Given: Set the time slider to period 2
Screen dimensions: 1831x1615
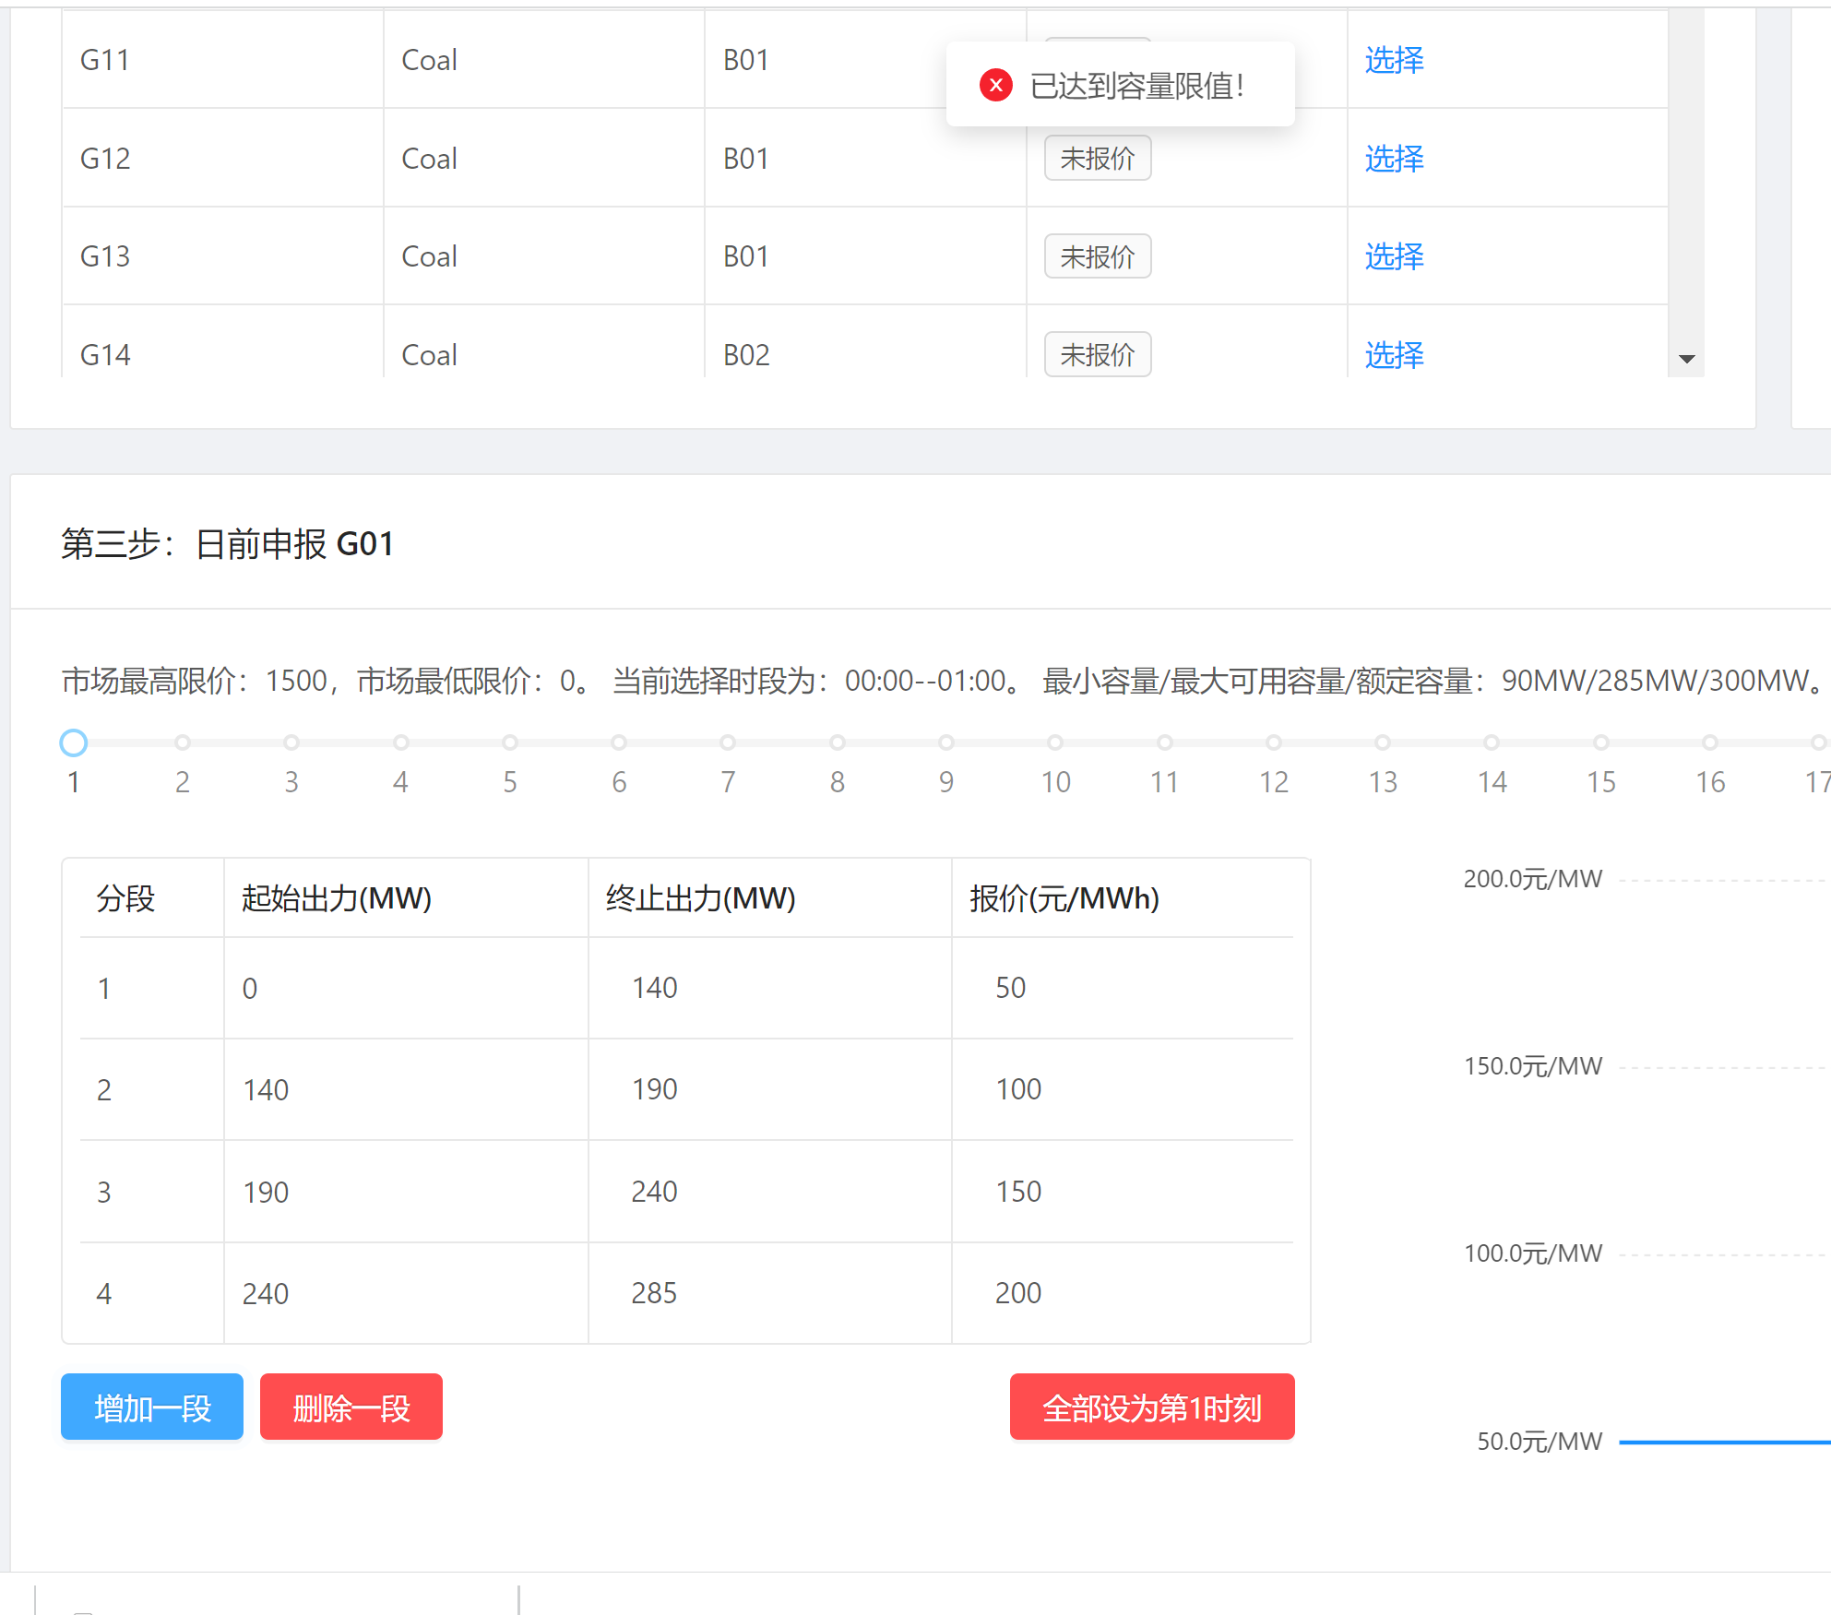Looking at the screenshot, I should click(183, 742).
